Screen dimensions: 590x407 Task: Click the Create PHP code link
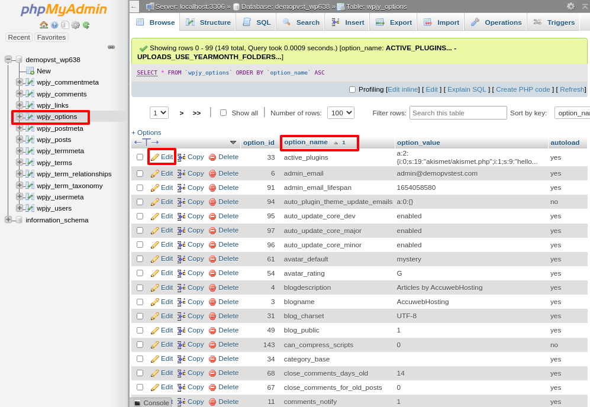(523, 89)
